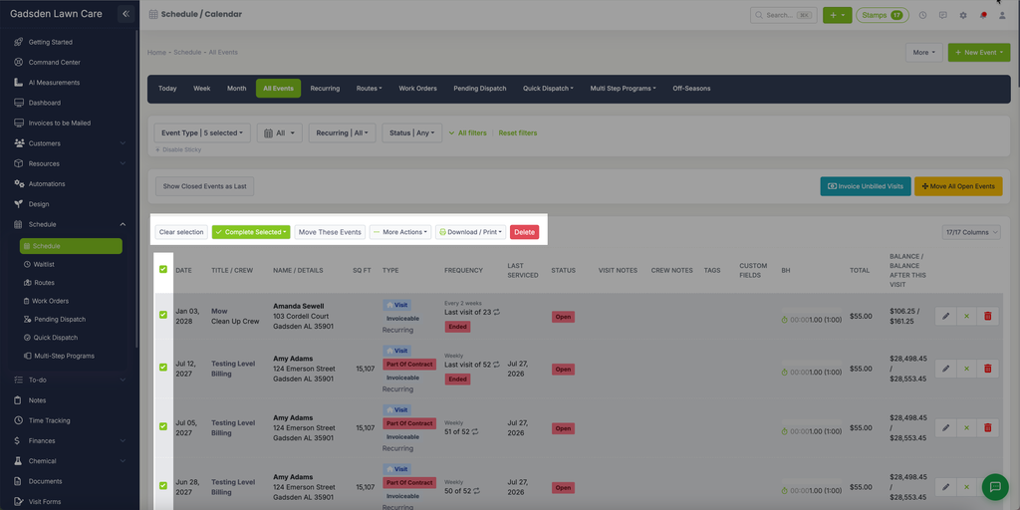Collapse the sidebar with double-chevron icon

(x=127, y=14)
